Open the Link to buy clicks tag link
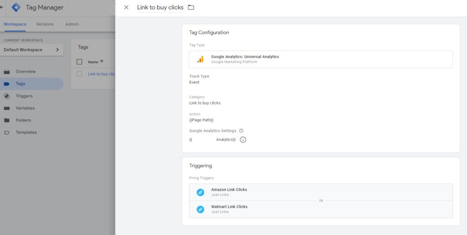This screenshot has height=235, width=467. point(101,74)
